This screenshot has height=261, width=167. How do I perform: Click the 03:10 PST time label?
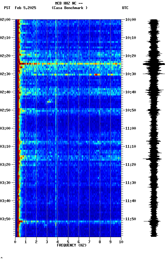(5, 147)
